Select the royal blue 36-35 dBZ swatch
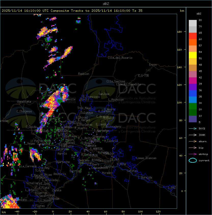The width and height of the screenshot is (212, 215). pyautogui.click(x=193, y=93)
